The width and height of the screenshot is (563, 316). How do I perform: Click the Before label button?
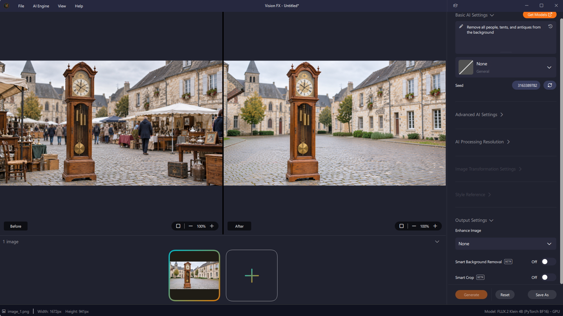pos(16,226)
